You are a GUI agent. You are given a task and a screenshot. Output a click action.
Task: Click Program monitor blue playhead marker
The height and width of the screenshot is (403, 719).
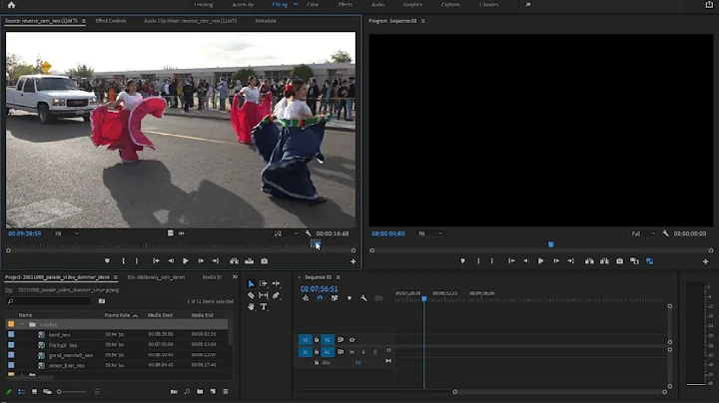click(550, 244)
